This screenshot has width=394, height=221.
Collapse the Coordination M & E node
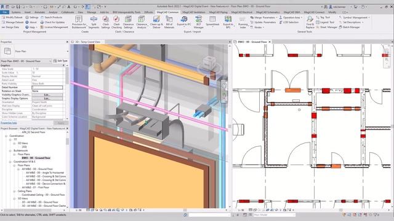tap(10, 161)
